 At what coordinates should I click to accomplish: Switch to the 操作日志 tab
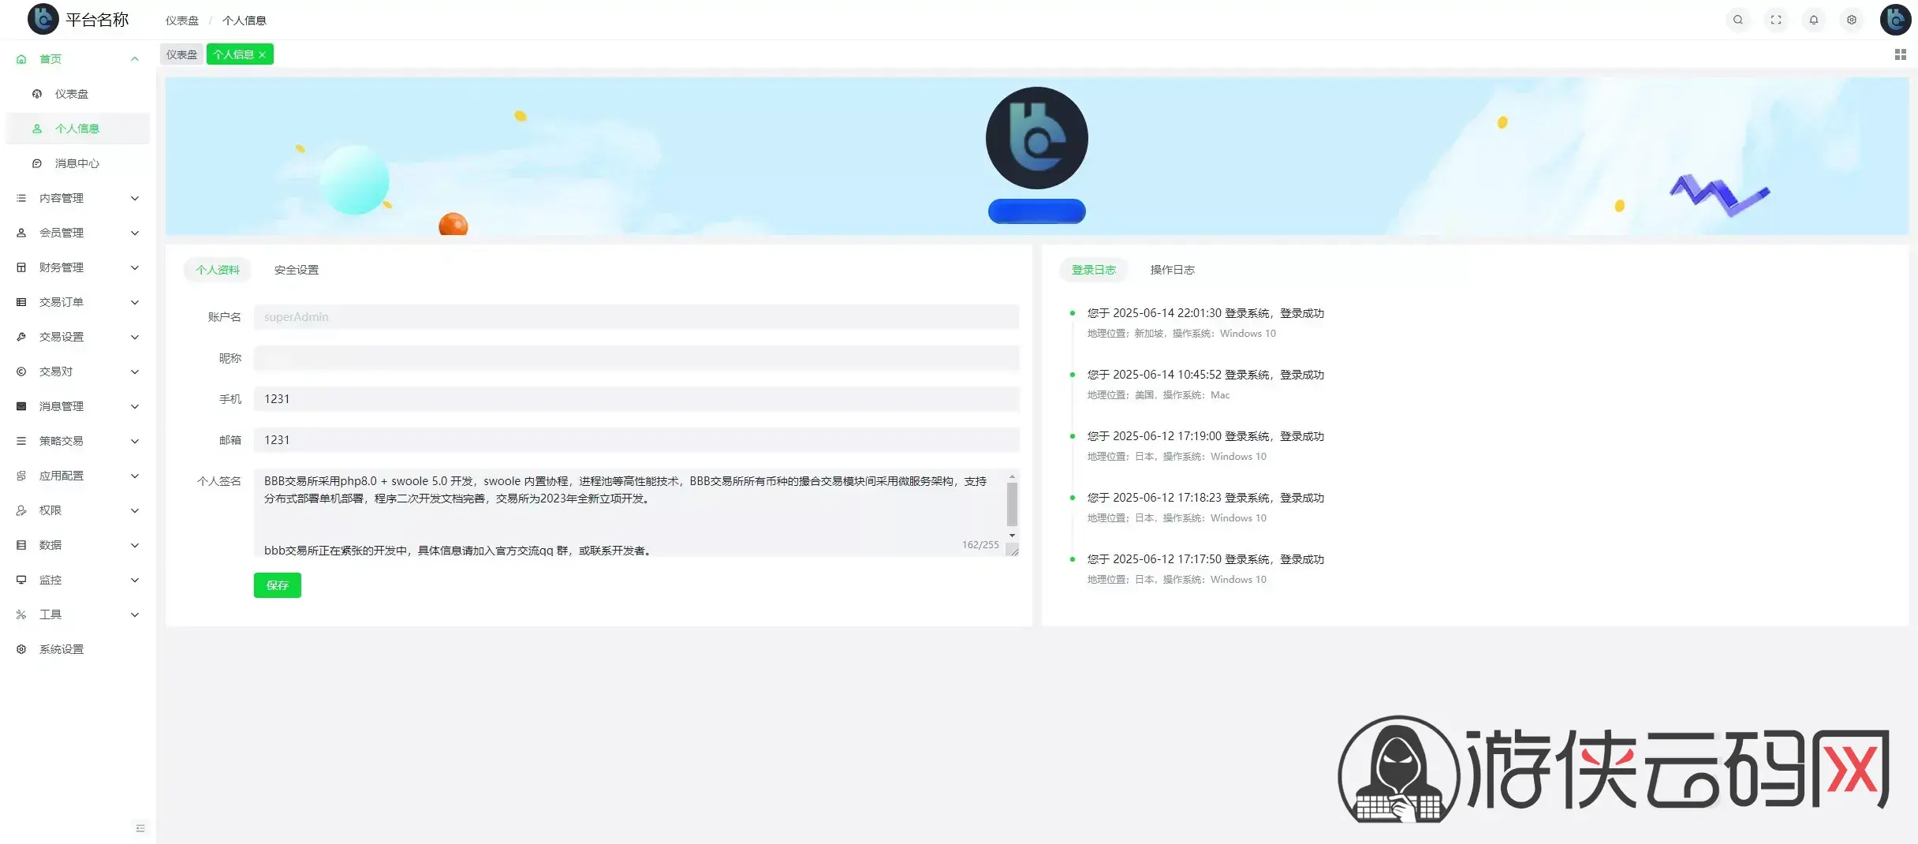tap(1172, 270)
